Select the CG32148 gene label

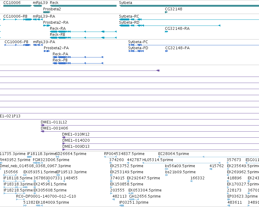pos(173,9)
